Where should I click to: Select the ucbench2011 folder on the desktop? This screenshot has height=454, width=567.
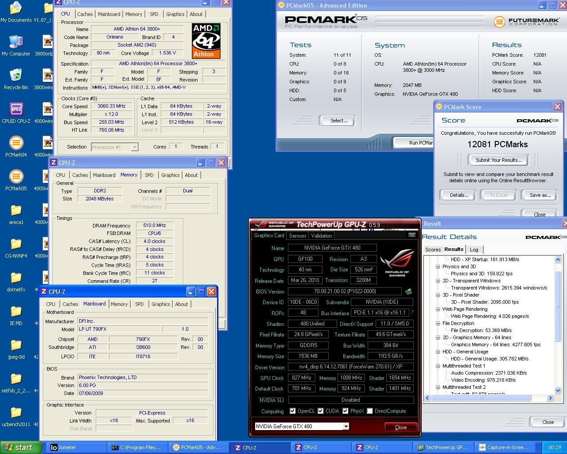(x=16, y=416)
